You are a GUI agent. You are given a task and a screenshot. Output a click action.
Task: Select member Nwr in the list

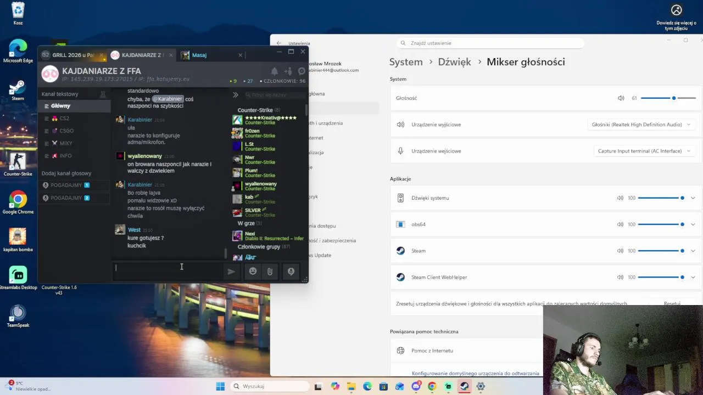(268, 160)
